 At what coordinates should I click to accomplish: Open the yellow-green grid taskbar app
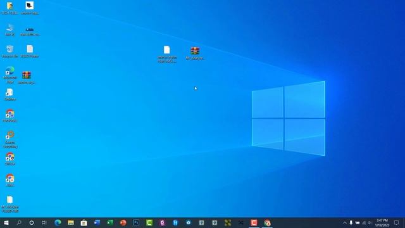tap(228, 222)
